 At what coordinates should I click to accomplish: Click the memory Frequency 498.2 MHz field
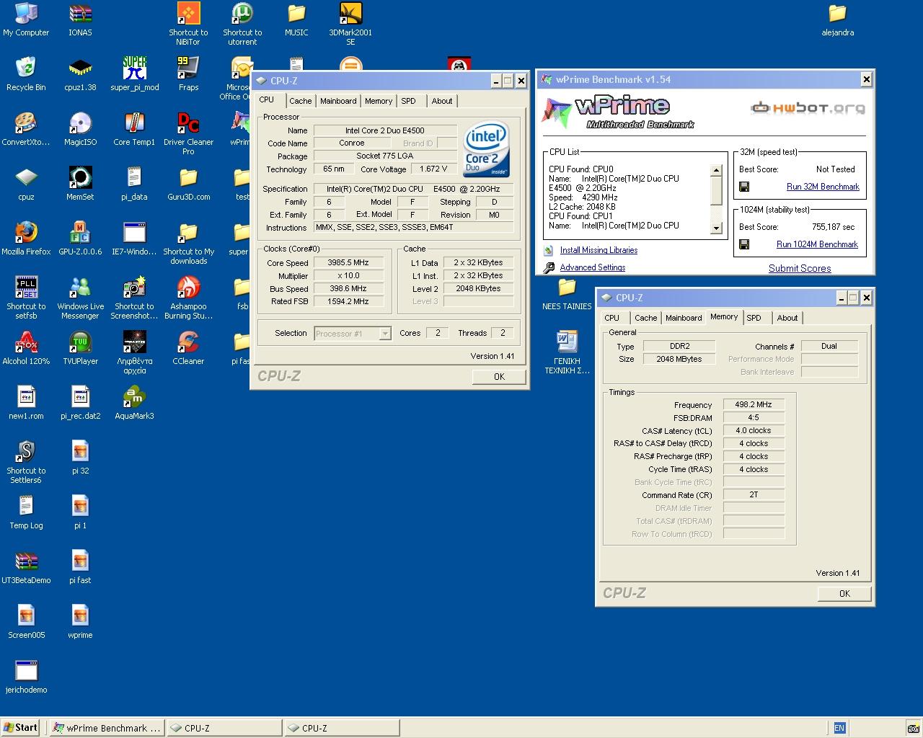pyautogui.click(x=754, y=405)
